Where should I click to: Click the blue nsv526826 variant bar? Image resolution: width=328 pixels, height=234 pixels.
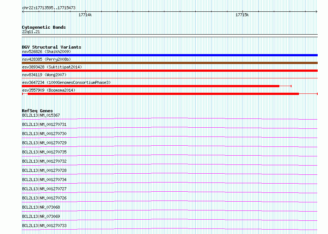pyautogui.click(x=170, y=55)
